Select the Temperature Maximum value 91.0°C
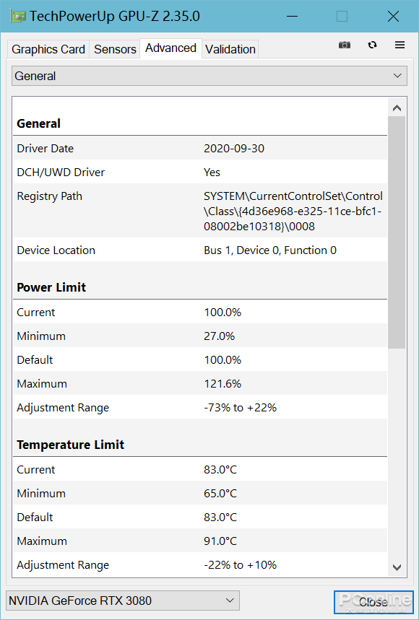 [220, 541]
